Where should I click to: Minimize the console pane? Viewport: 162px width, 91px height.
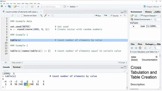[x=122, y=67]
